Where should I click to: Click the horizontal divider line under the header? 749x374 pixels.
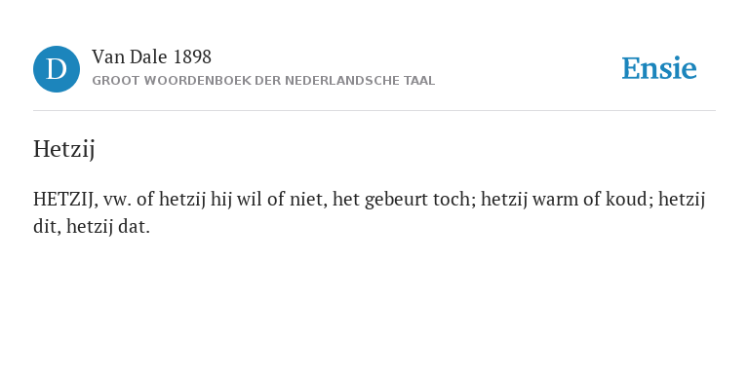coord(374,111)
